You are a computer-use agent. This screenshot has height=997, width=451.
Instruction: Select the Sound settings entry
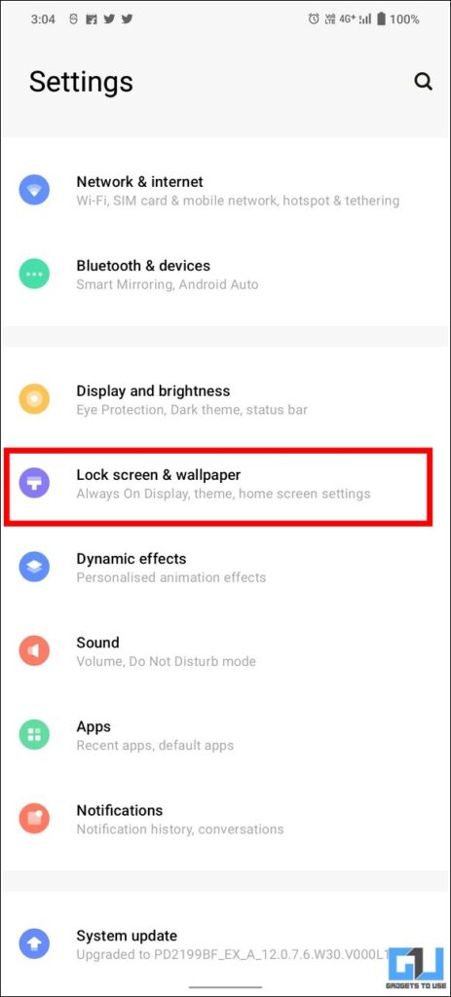click(x=225, y=651)
